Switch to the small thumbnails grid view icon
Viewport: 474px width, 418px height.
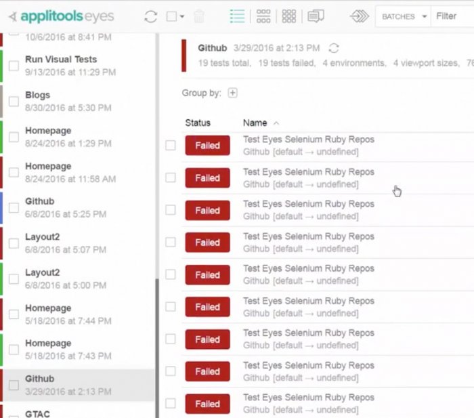click(x=289, y=16)
